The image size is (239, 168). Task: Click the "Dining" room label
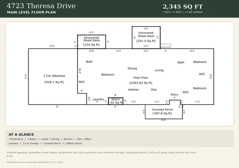[x=132, y=68]
